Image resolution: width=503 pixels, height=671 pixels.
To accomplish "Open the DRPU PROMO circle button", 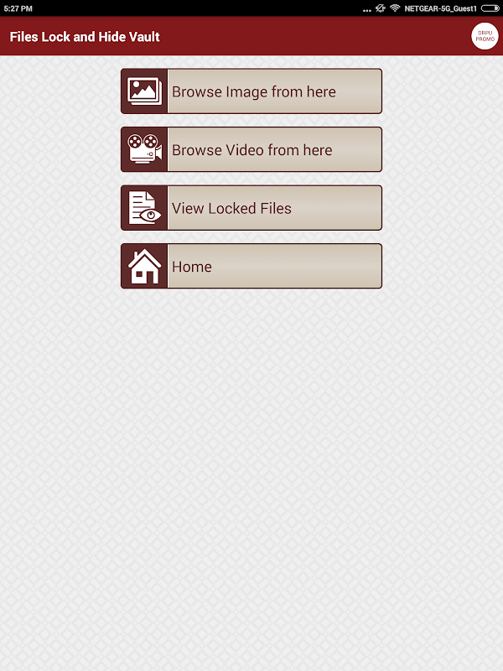I will click(485, 36).
